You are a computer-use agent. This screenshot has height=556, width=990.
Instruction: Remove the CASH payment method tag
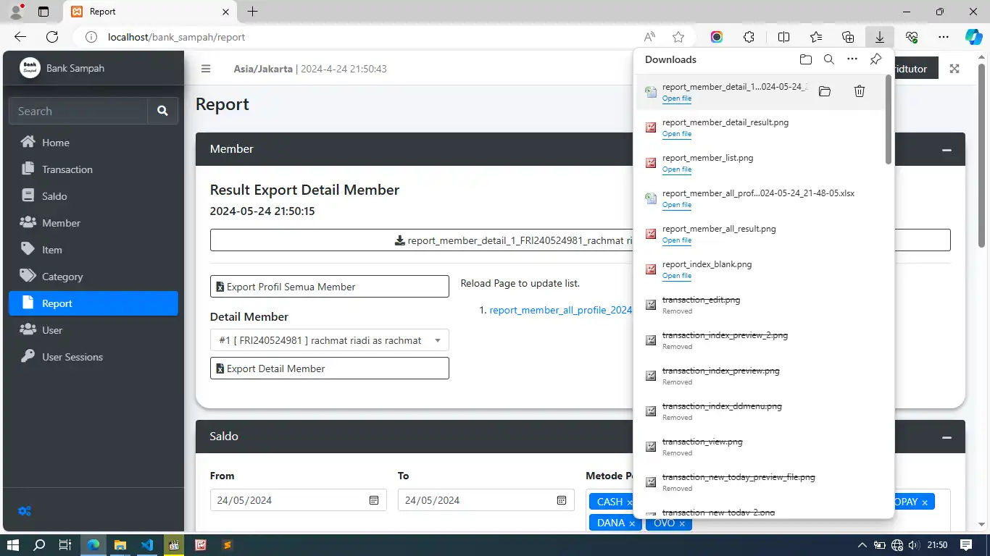[x=629, y=502]
